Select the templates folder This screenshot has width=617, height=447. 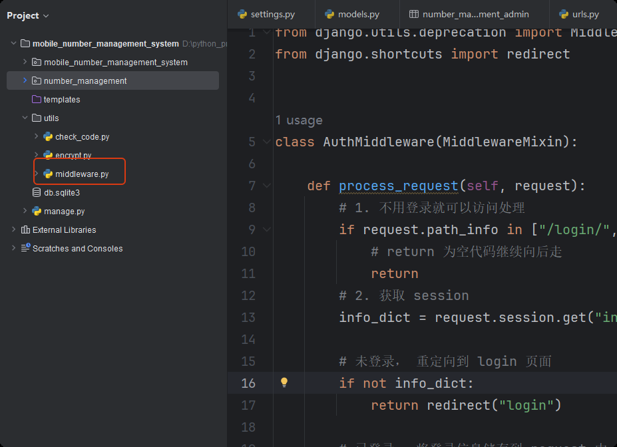[62, 100]
